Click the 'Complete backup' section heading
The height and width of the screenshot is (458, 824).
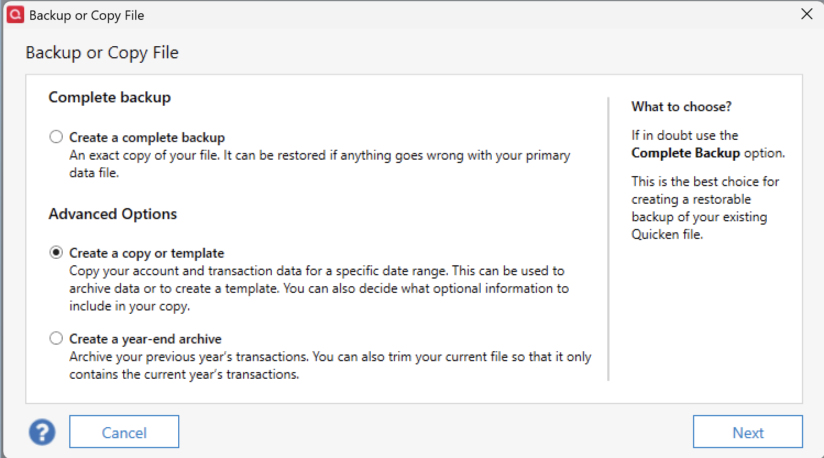point(109,97)
